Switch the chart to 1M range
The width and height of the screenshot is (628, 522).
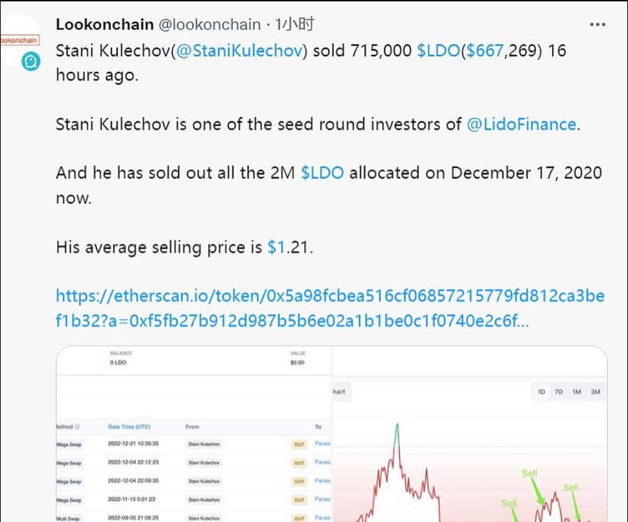click(x=576, y=392)
